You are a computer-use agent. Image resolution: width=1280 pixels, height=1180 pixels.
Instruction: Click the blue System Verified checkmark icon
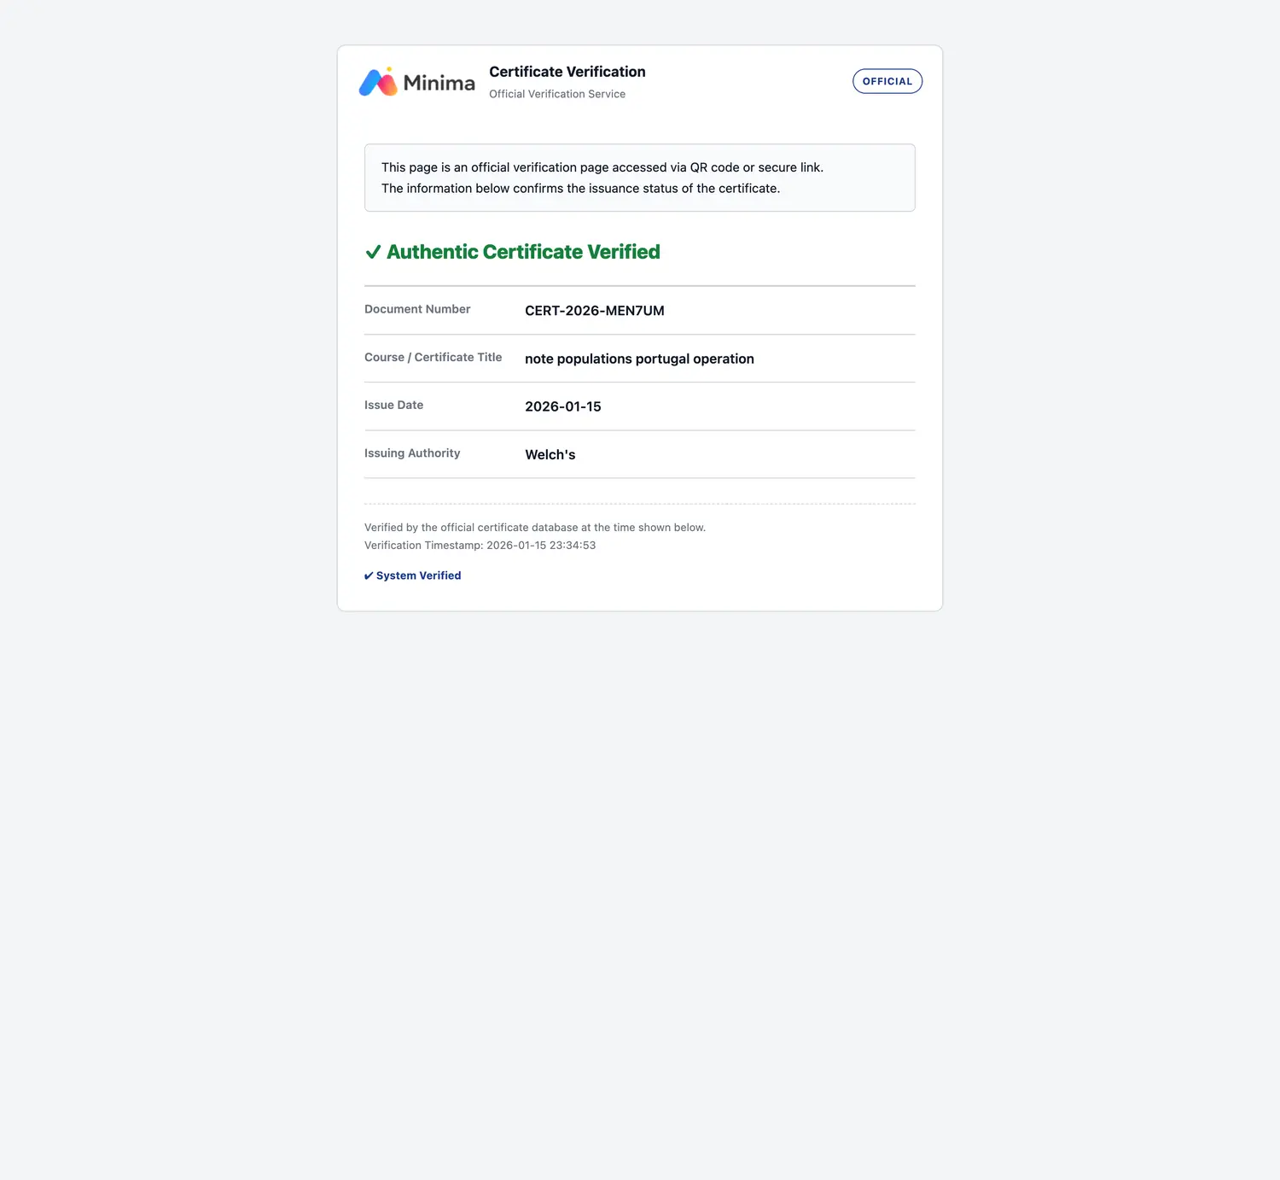(x=369, y=576)
